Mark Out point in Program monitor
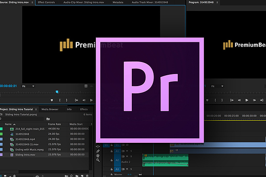The height and width of the screenshot is (177, 266). click(222, 100)
